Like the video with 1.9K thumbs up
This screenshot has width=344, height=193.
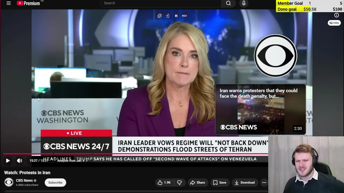(x=164, y=183)
